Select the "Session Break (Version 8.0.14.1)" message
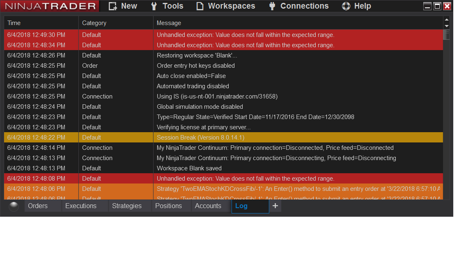Screen dimensions: 473x266 click(x=200, y=138)
